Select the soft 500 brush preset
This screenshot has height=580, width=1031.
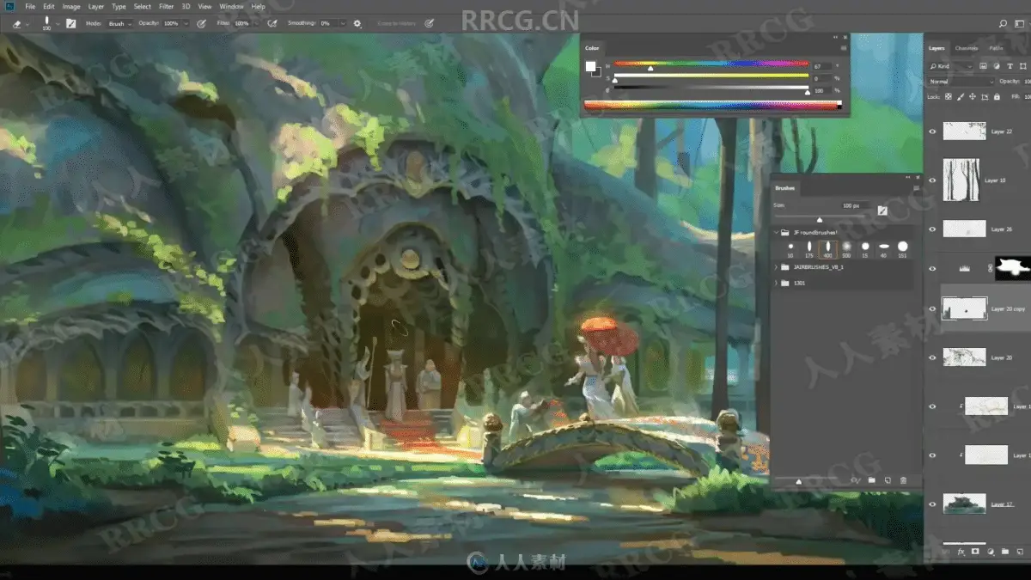coord(846,249)
